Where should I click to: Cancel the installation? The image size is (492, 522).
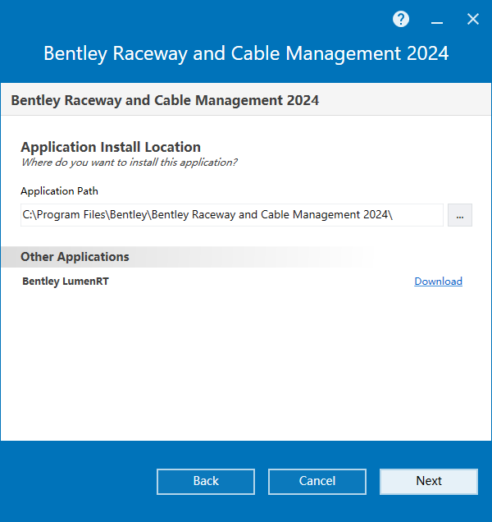click(x=317, y=482)
